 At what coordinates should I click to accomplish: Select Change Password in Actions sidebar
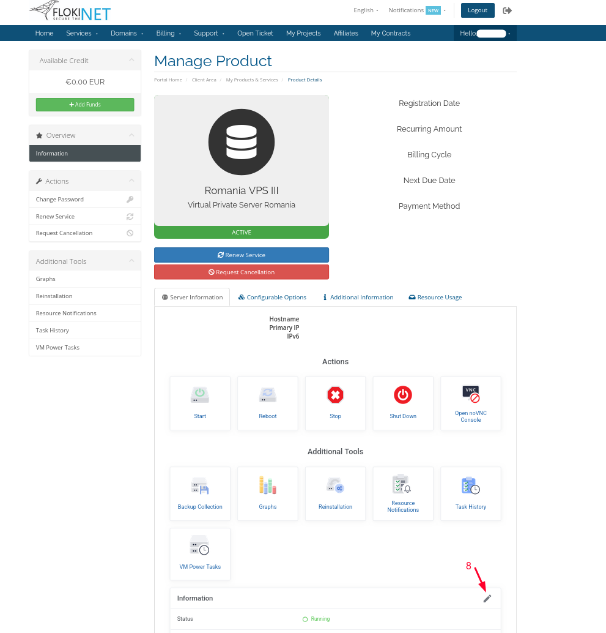coord(60,200)
